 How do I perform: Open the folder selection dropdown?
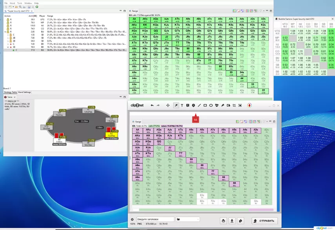(188, 220)
